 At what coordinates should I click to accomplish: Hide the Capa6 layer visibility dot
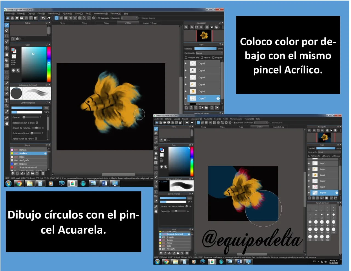click(186, 63)
